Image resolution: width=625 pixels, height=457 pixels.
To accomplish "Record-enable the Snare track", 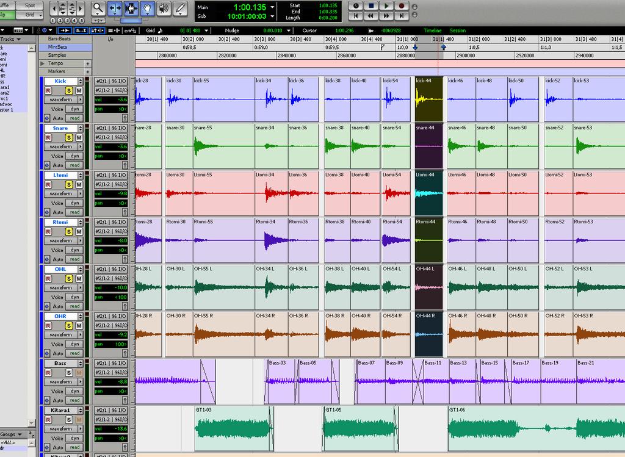I will [x=48, y=137].
